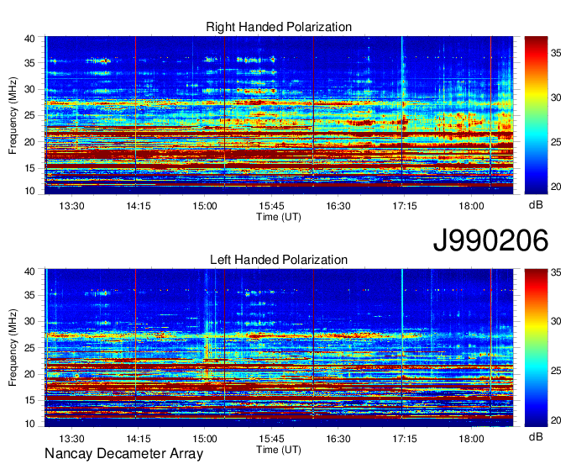Click the Left Handed Polarization title

click(x=279, y=260)
